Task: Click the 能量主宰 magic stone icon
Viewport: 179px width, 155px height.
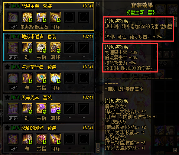Action: coord(41,17)
